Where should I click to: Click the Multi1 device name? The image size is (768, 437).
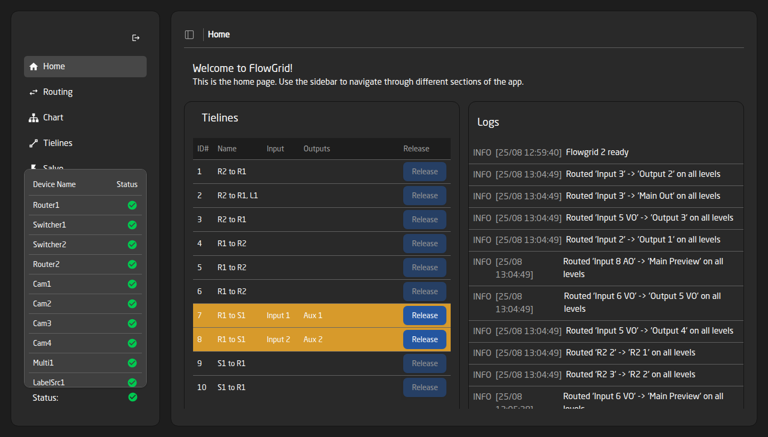[x=43, y=363]
